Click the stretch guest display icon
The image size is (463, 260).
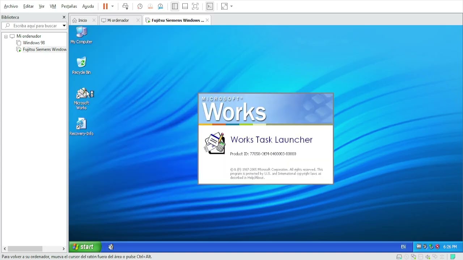click(x=224, y=6)
